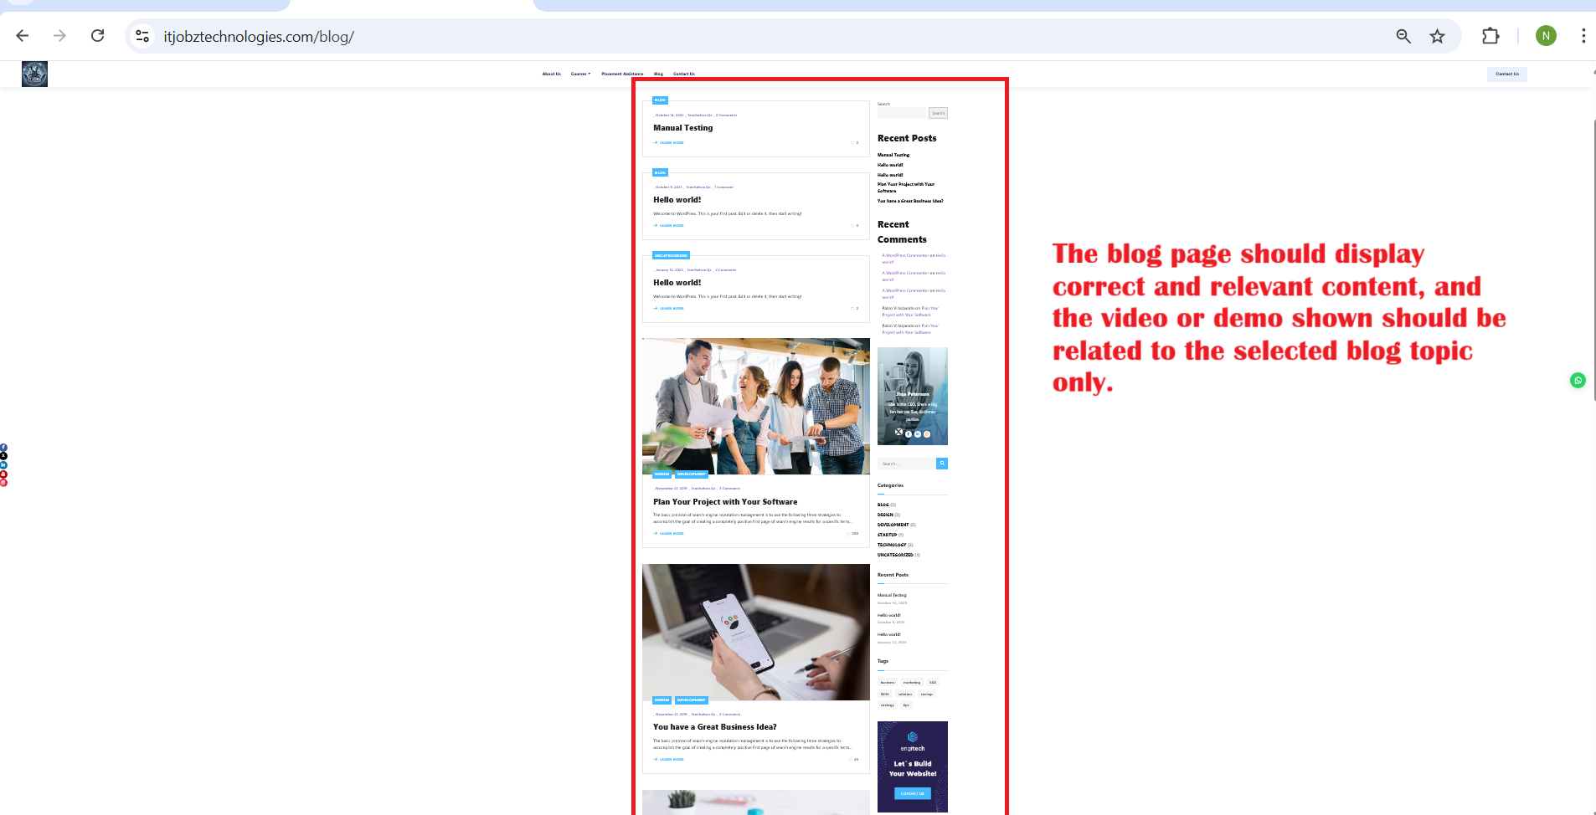1596x815 pixels.
Task: Bookmark this page with the star icon
Action: point(1437,36)
